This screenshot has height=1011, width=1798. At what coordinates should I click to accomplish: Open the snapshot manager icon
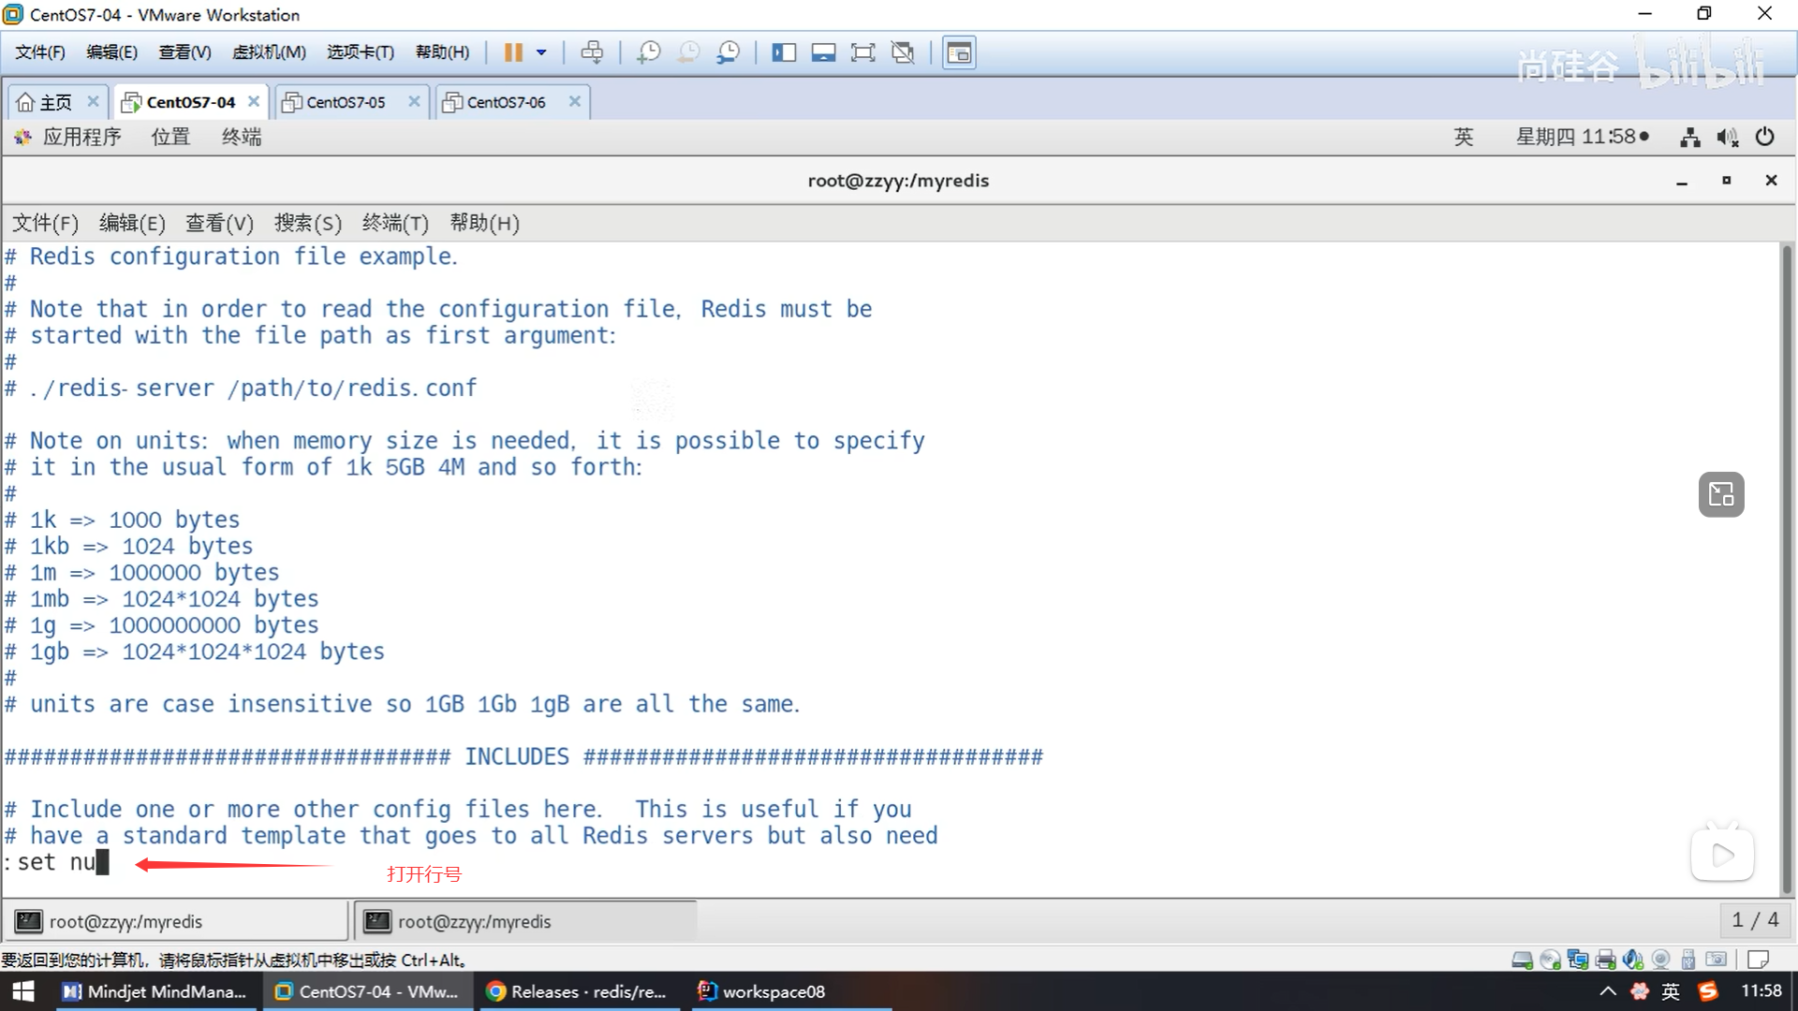728,52
